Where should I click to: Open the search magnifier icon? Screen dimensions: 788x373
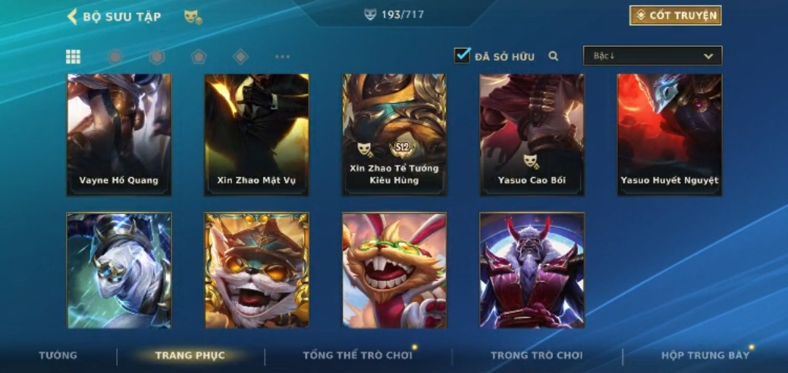[x=554, y=56]
